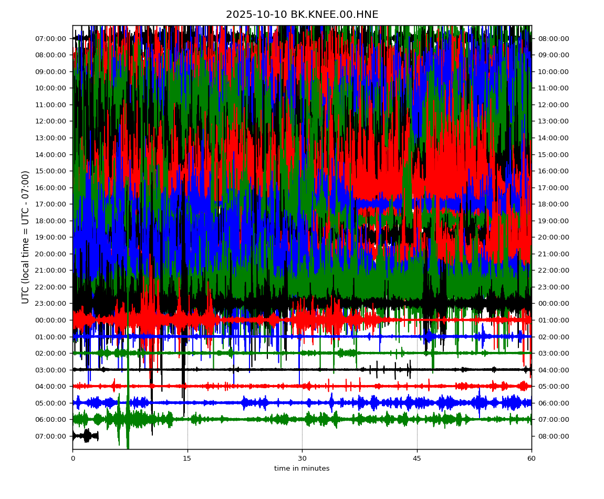Click the right-axis local time label 01:00:00
This screenshot has height=499, width=604.
[x=553, y=320]
